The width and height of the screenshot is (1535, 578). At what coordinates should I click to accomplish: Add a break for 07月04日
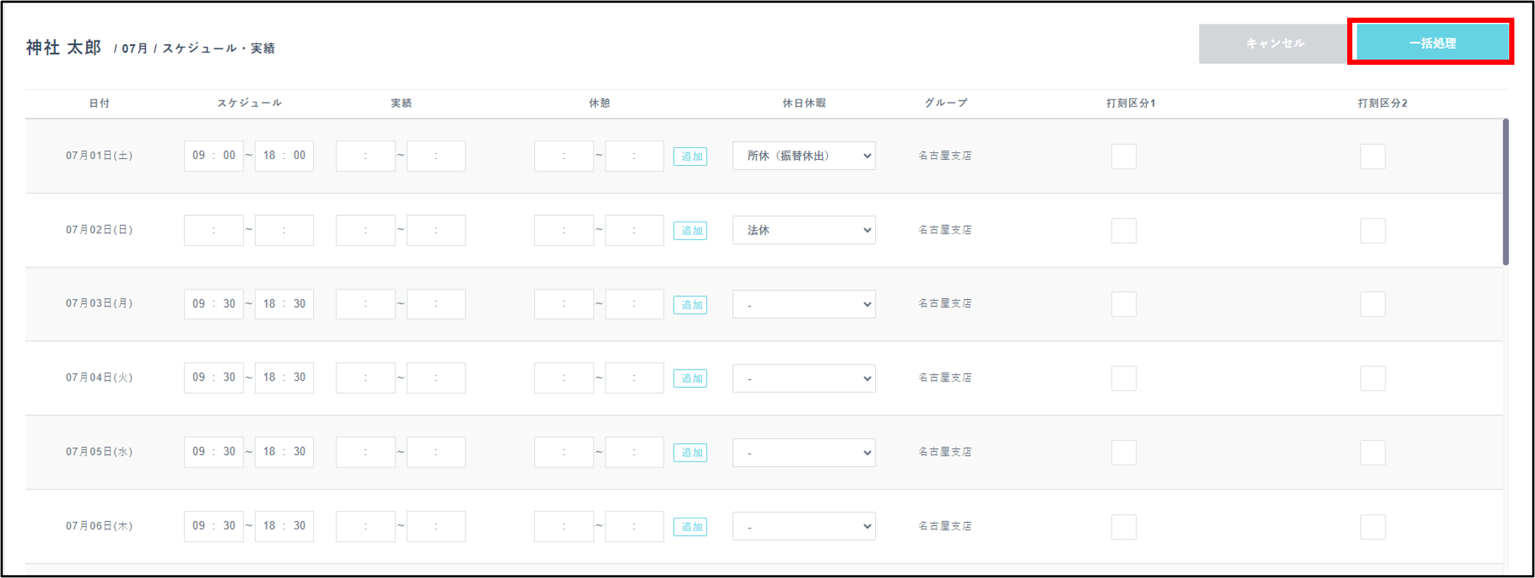click(690, 378)
